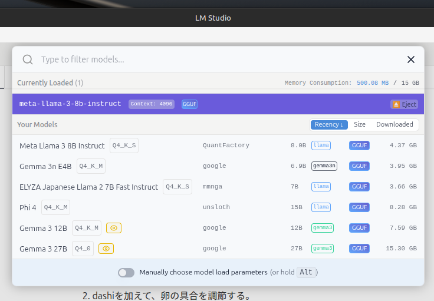This screenshot has width=434, height=301.
Task: Choose ELYZA Japanese Llama 2 7B Fast Instruct
Action: pos(88,187)
